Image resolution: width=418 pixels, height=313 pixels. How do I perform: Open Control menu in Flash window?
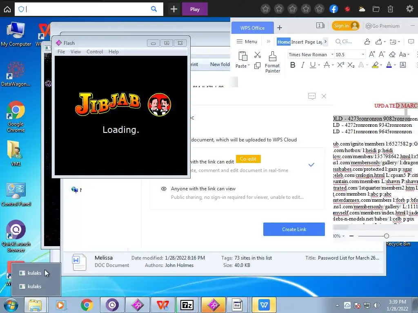[x=94, y=52]
